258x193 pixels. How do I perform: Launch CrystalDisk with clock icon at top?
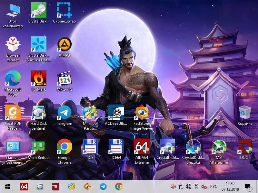click(38, 13)
